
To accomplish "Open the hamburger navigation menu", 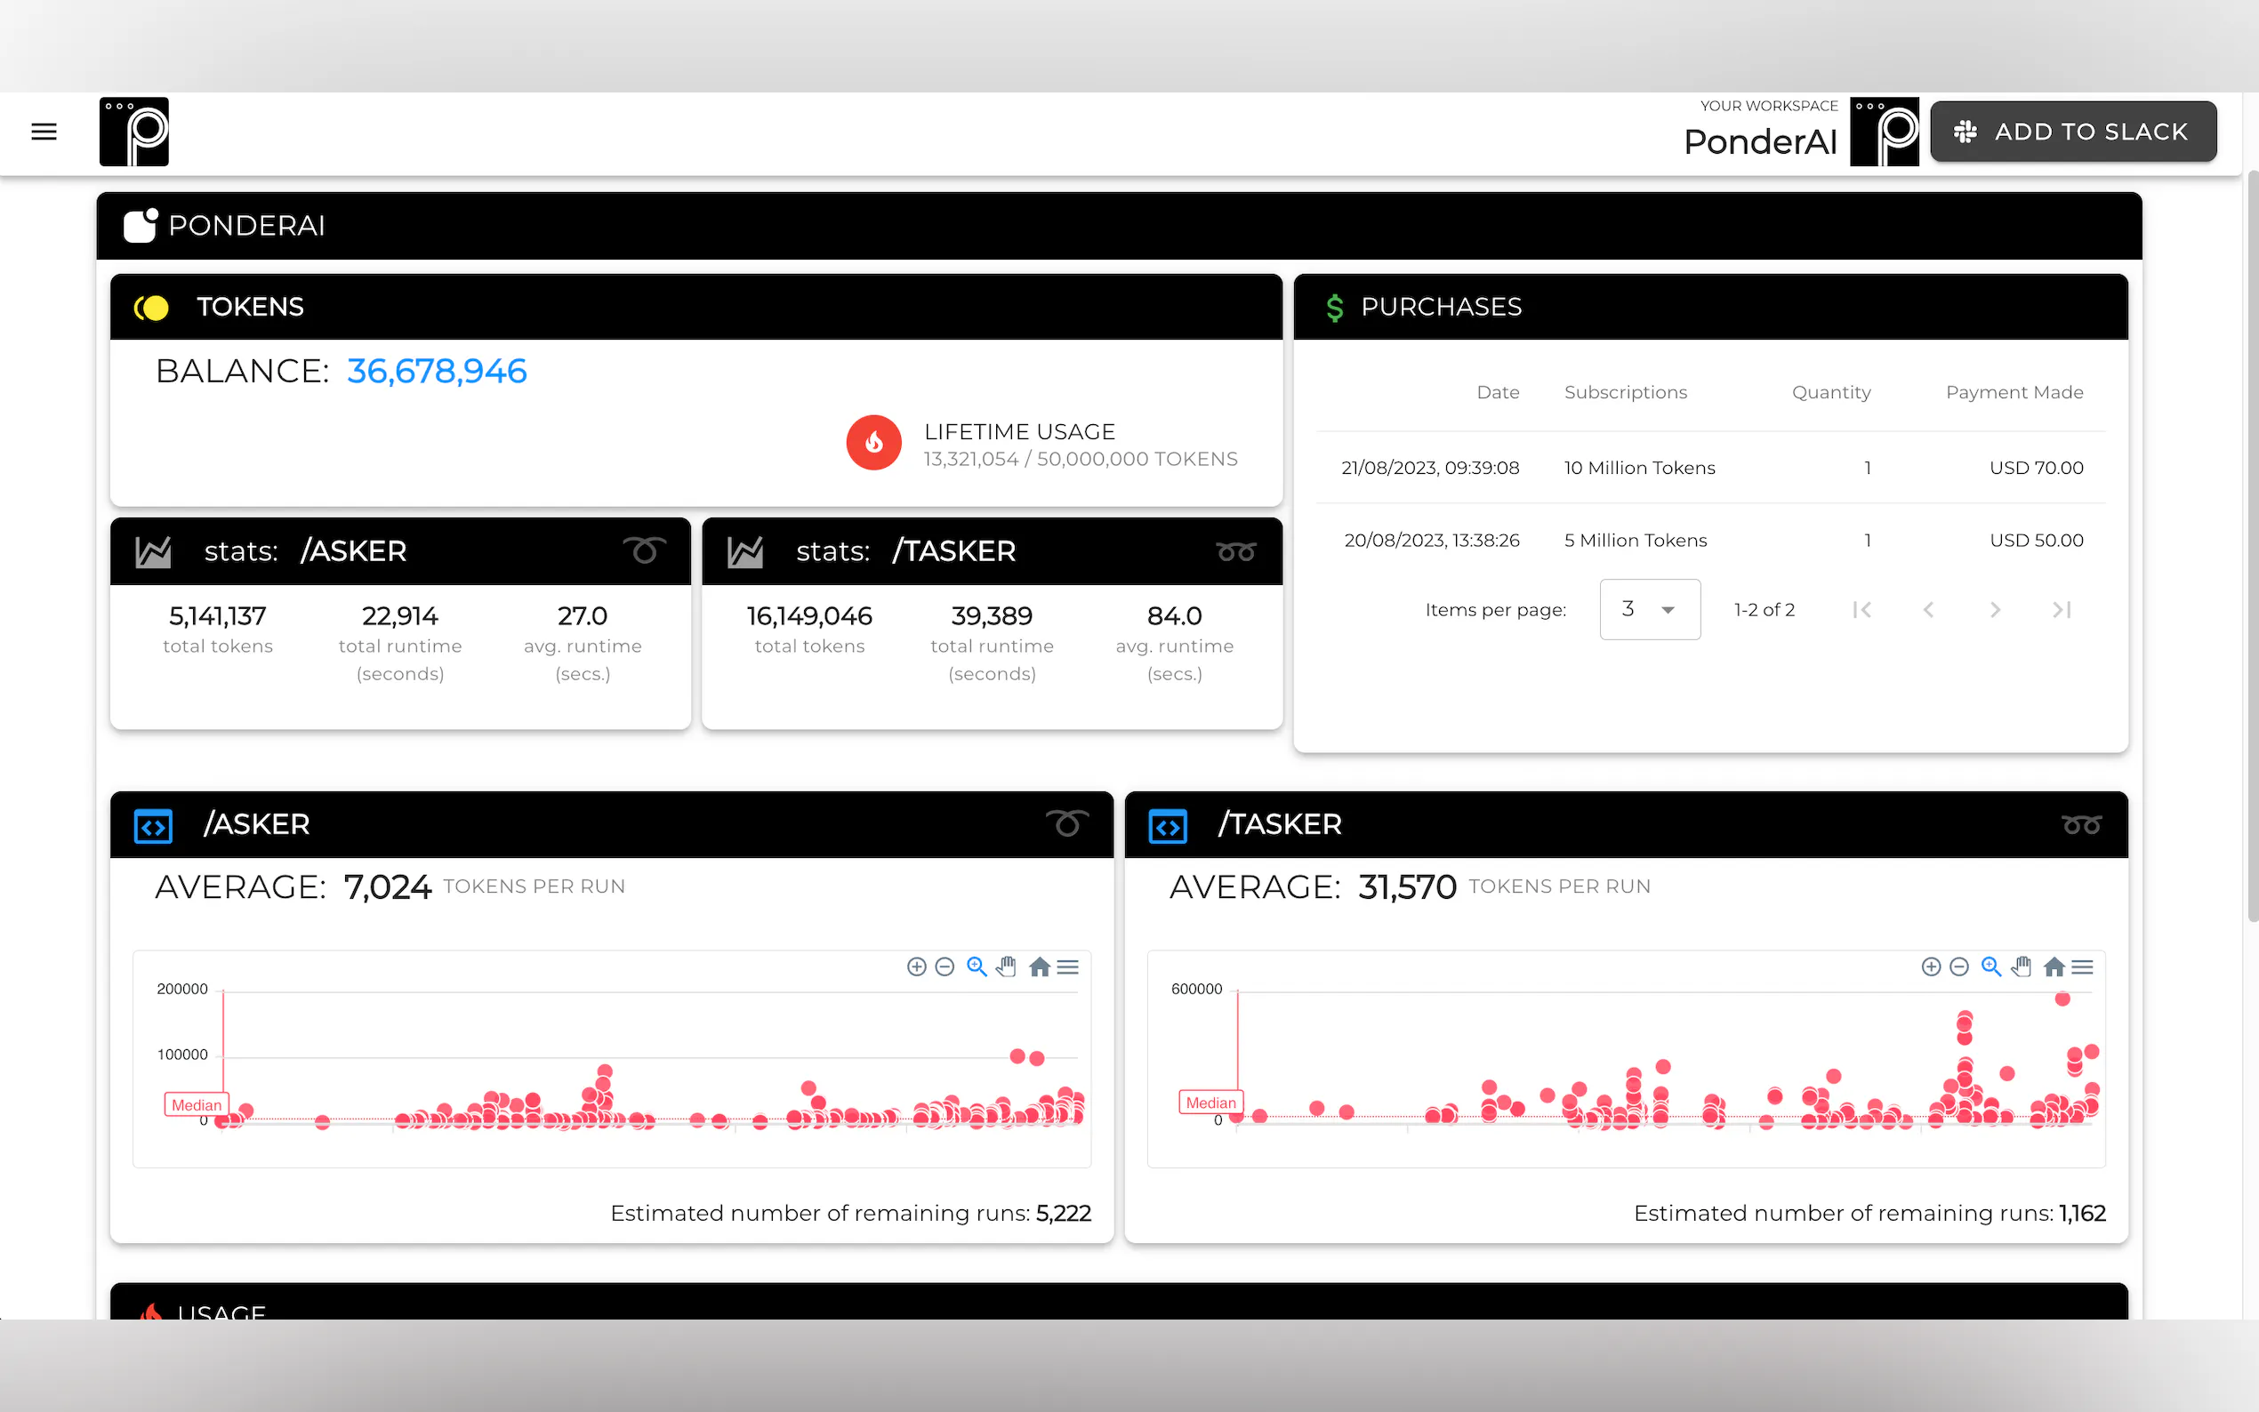I will (x=44, y=132).
